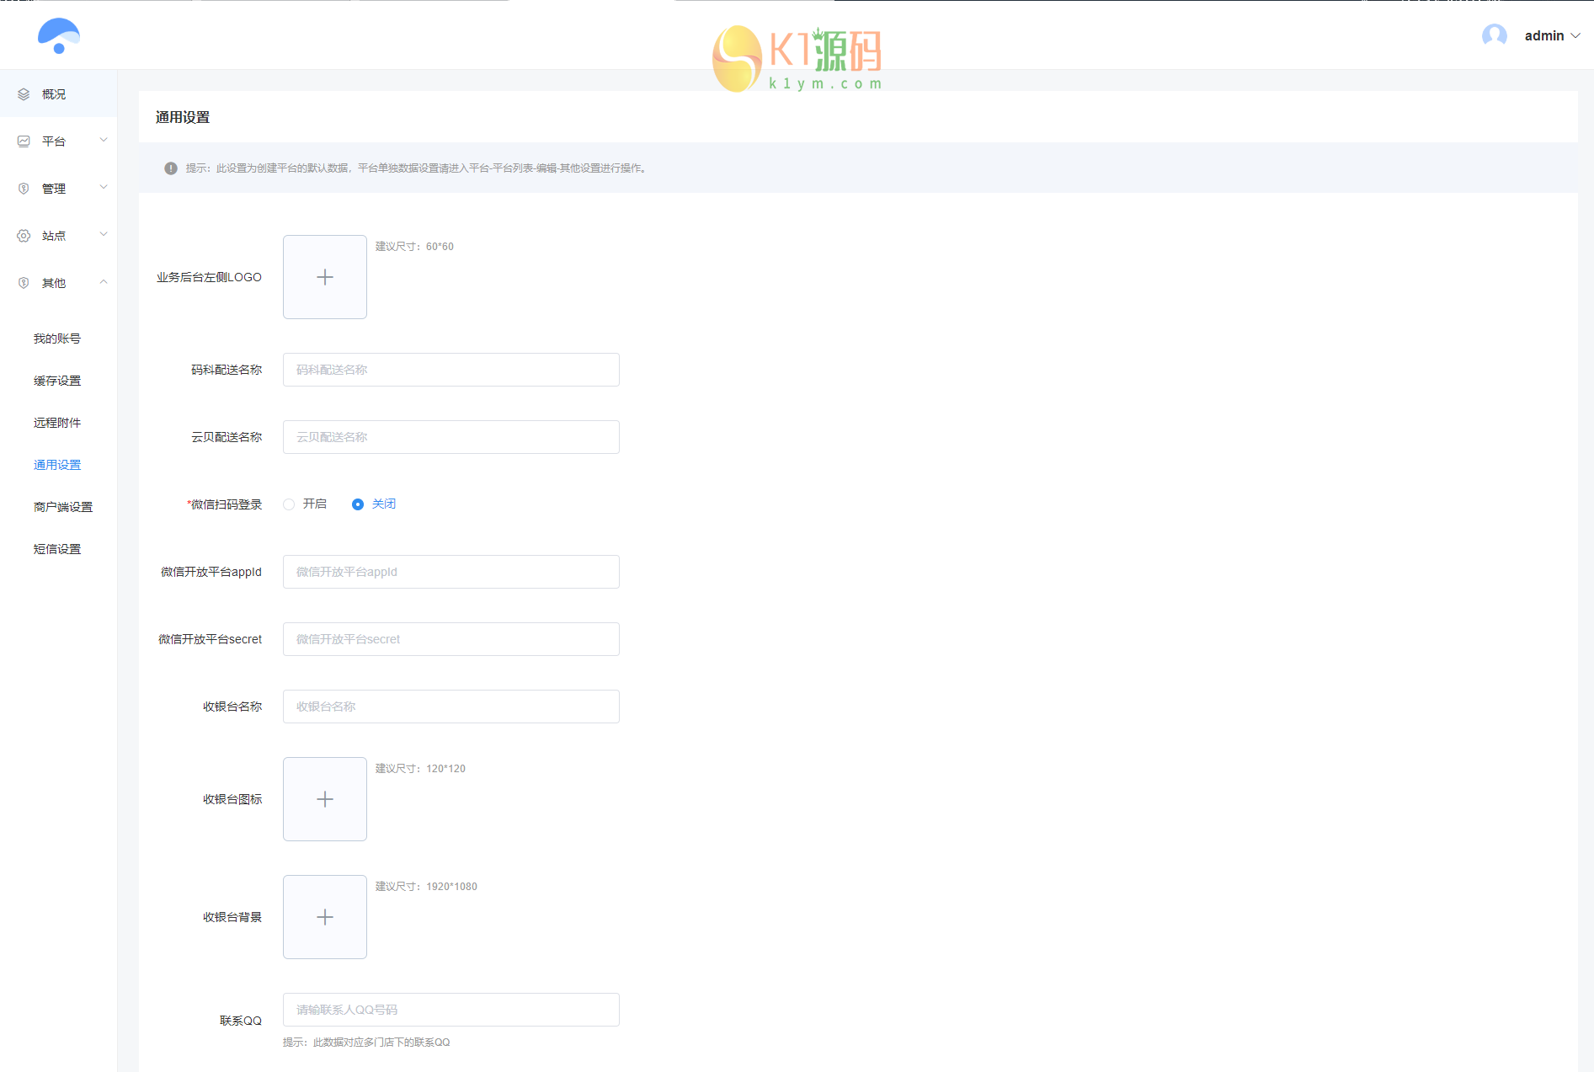The width and height of the screenshot is (1594, 1072).
Task: Focus the 收银台名称 input field
Action: (451, 707)
